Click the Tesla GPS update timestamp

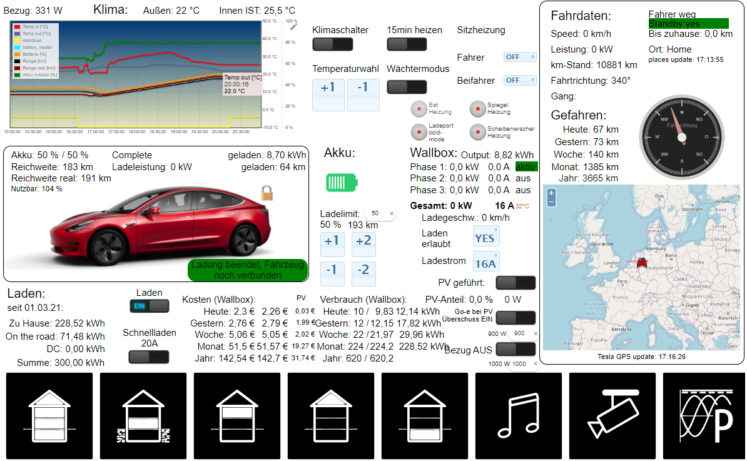click(642, 357)
